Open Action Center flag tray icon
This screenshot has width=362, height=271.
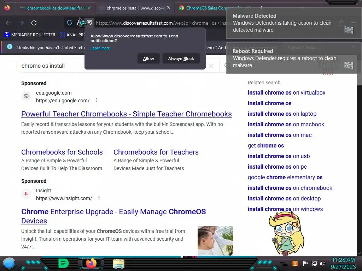305,263
